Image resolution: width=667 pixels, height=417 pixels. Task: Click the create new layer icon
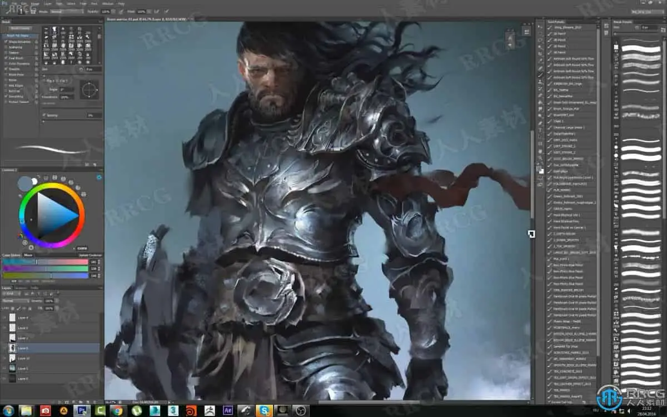[x=87, y=402]
